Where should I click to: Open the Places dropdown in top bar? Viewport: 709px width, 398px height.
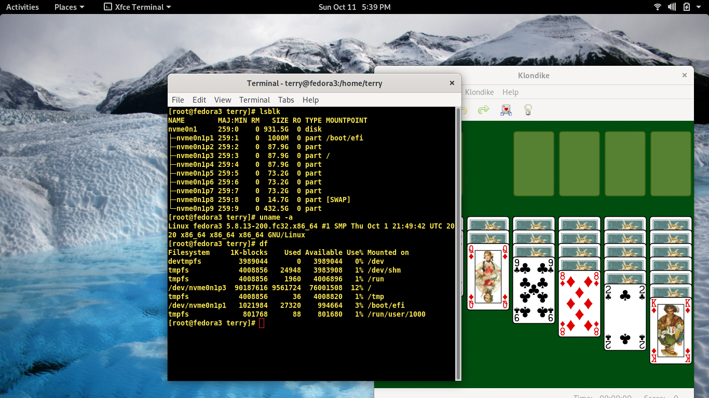point(69,7)
